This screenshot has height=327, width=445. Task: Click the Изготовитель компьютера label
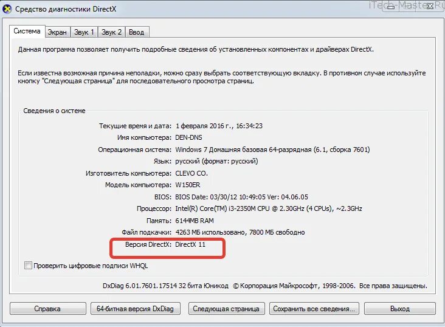coord(128,173)
